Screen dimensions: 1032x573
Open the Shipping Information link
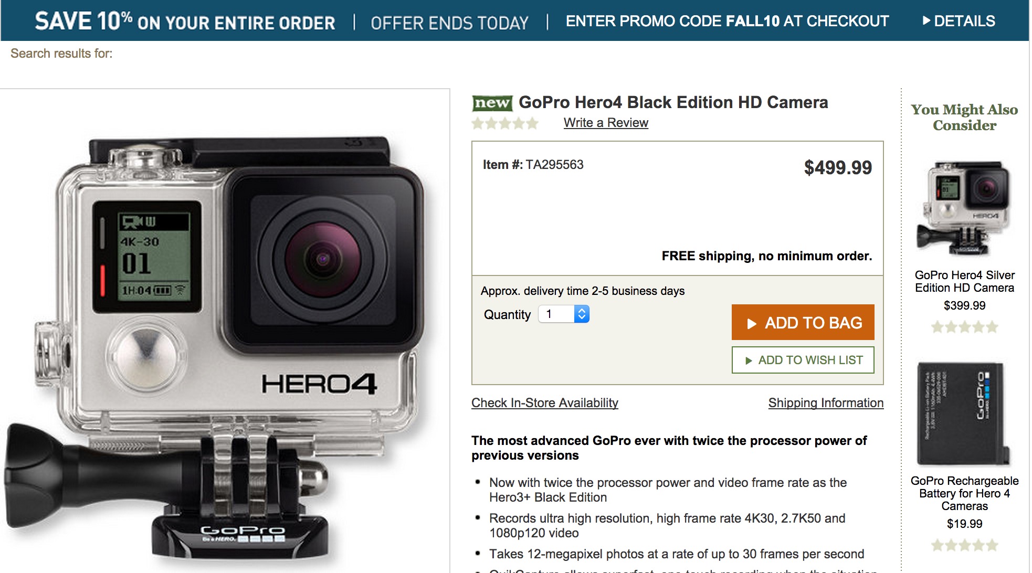pyautogui.click(x=826, y=403)
